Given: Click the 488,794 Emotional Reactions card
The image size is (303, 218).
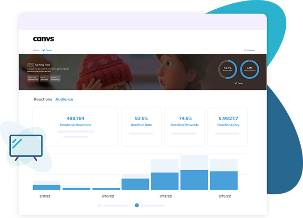Looking at the screenshot, I should click(76, 126).
